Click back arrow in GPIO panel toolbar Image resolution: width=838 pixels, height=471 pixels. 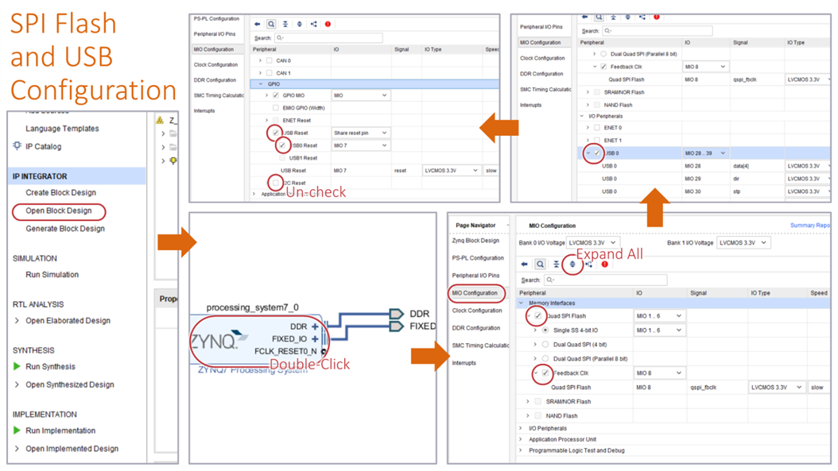point(257,24)
